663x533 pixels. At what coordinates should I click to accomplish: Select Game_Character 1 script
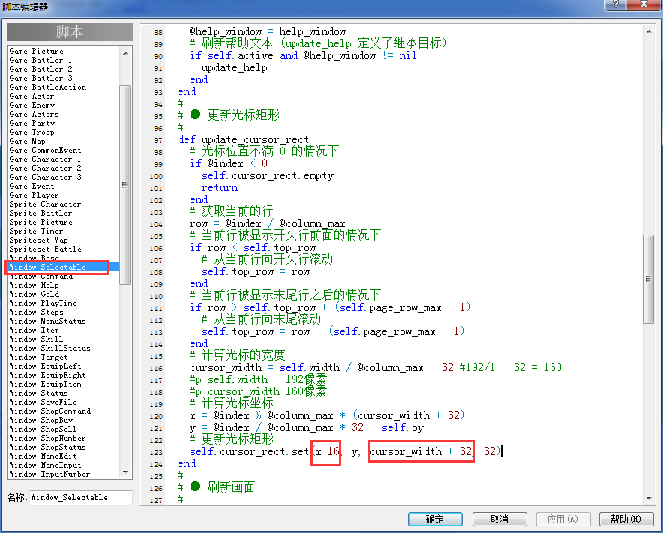(x=45, y=160)
